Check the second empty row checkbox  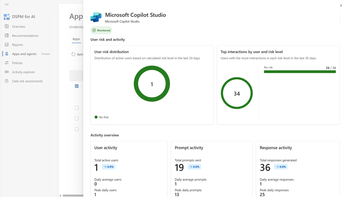77,118
